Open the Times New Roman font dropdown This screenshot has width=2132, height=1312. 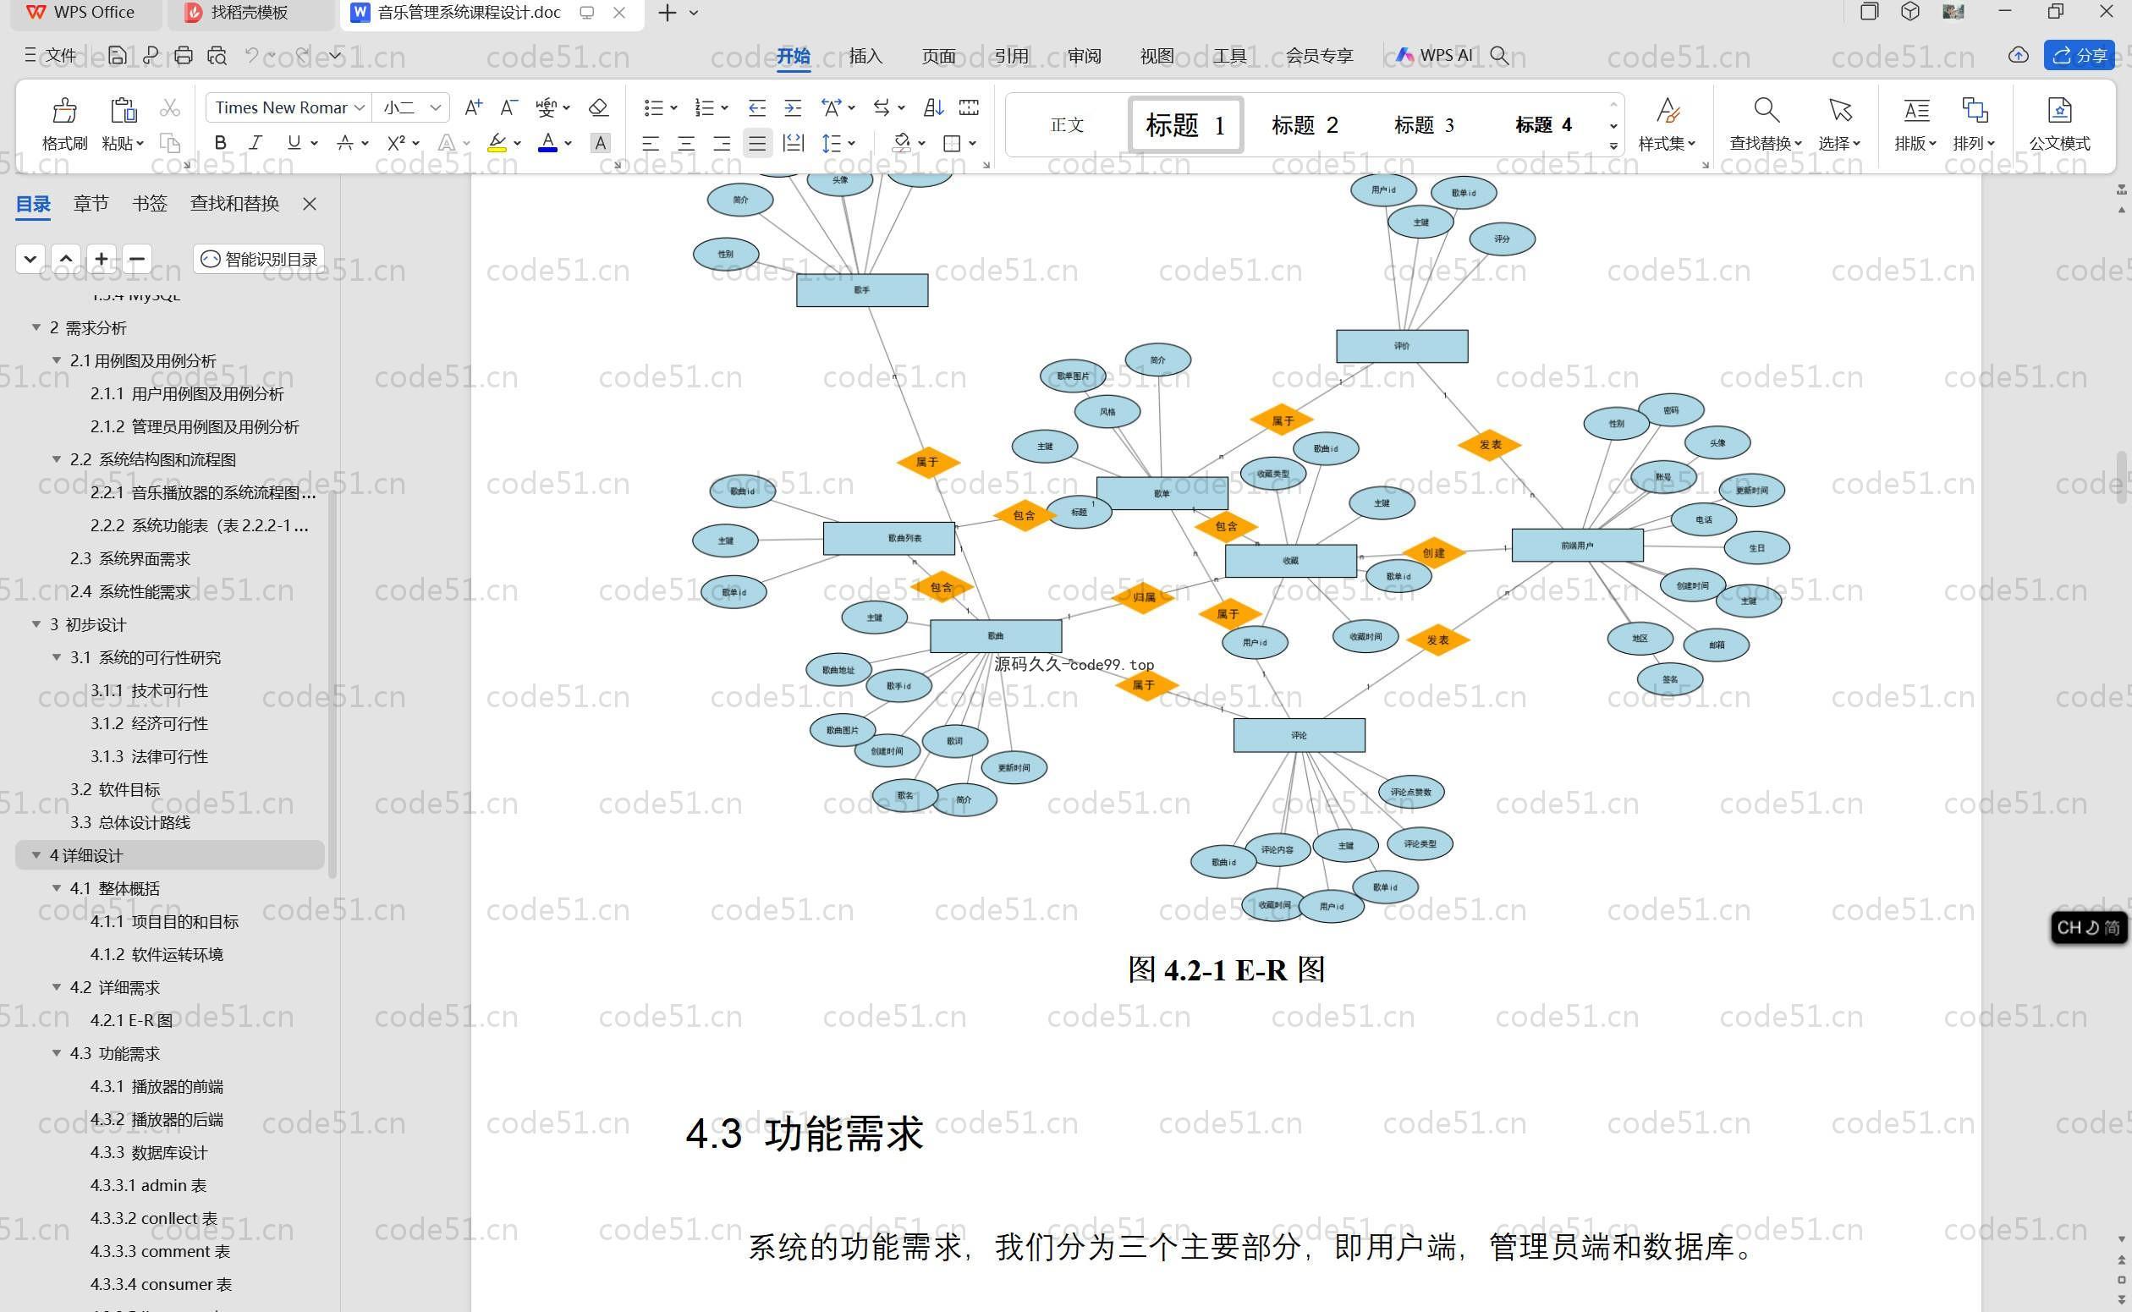[359, 107]
